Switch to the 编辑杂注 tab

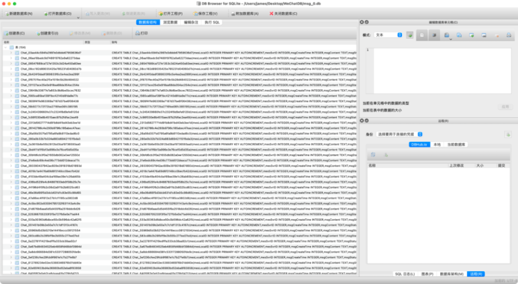(x=191, y=22)
